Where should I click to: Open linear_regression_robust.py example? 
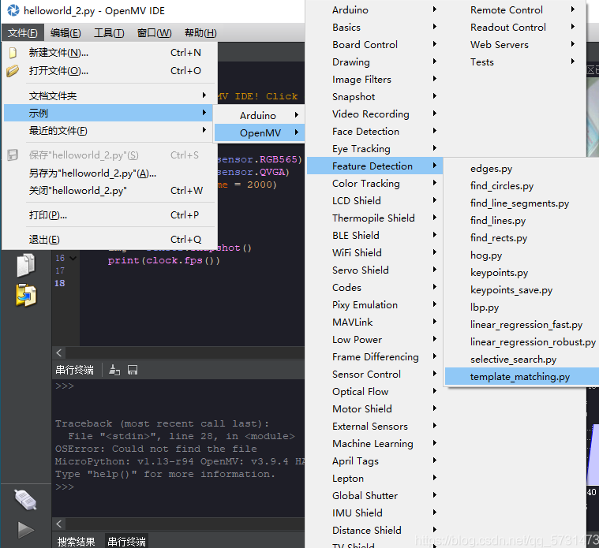click(522, 342)
